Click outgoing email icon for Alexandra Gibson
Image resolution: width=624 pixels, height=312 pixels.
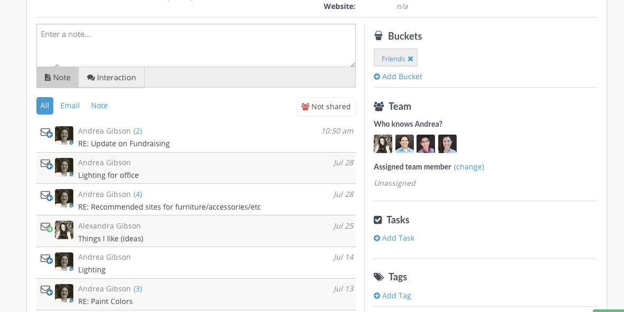(x=46, y=227)
